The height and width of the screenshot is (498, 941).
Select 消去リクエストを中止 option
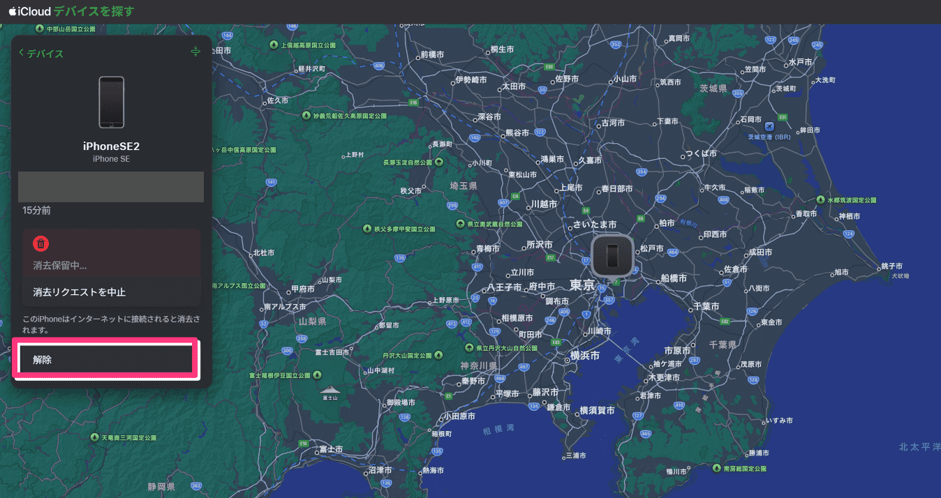[x=112, y=292]
